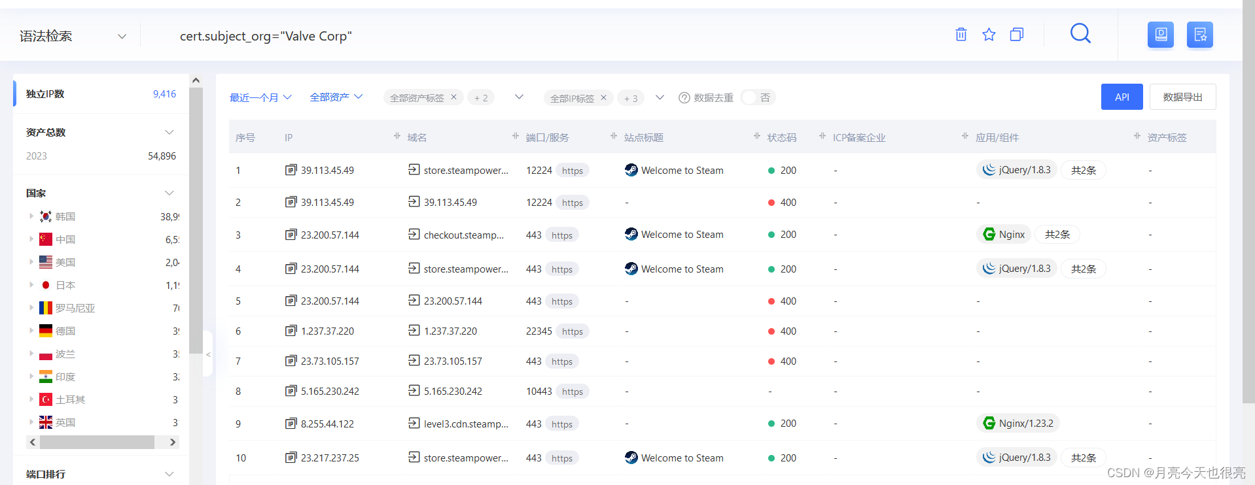This screenshot has height=485, width=1255.
Task: Remove the 全部资产标签 tag with its X
Action: (453, 97)
